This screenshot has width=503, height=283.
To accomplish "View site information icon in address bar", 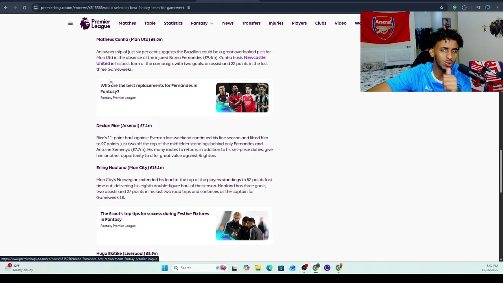I will [36, 7].
